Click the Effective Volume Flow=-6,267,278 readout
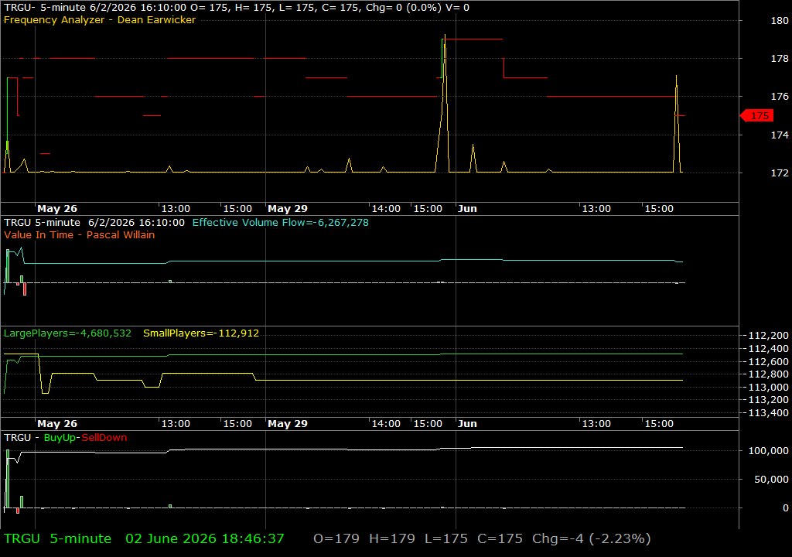 (x=280, y=222)
